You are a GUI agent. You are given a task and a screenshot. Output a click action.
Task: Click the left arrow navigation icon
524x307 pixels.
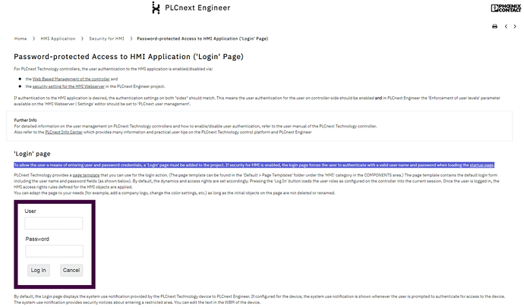coord(504,27)
